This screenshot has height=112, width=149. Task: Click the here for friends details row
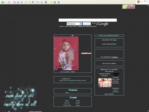[72, 103]
